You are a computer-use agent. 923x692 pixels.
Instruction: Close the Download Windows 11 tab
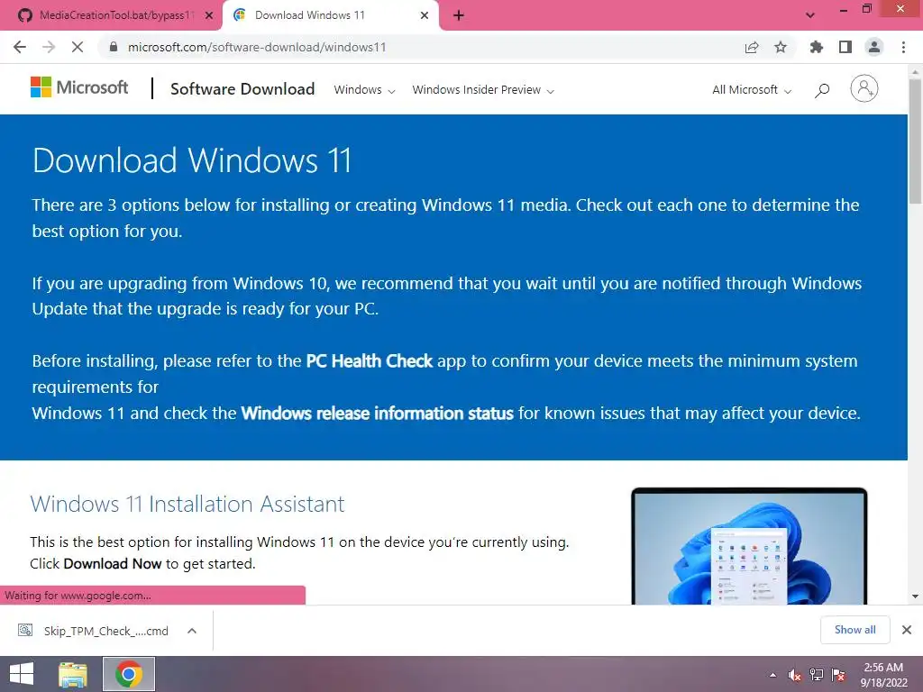pyautogui.click(x=425, y=16)
